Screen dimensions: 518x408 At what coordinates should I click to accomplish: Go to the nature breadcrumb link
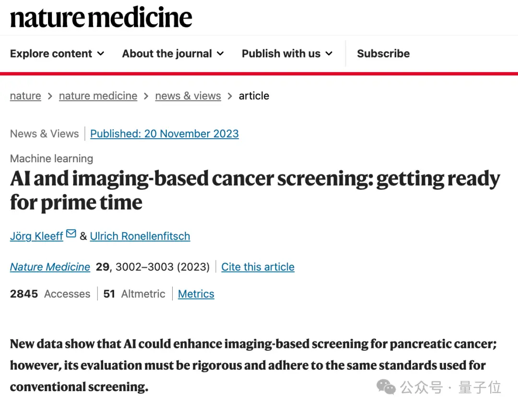pyautogui.click(x=25, y=96)
